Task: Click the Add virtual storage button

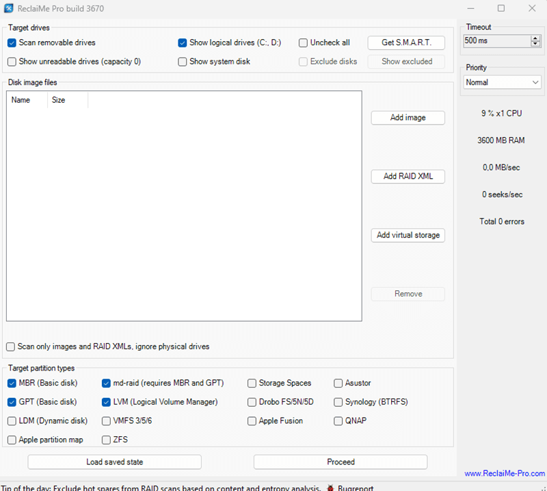Action: click(408, 235)
